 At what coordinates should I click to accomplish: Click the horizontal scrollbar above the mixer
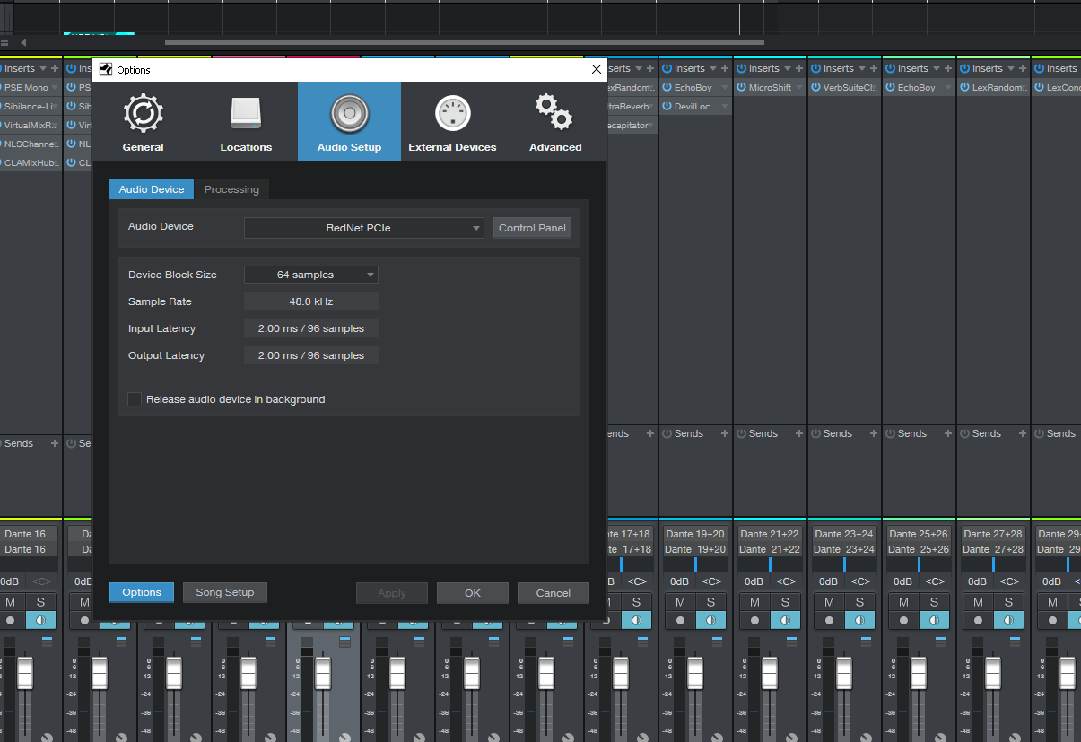(464, 42)
